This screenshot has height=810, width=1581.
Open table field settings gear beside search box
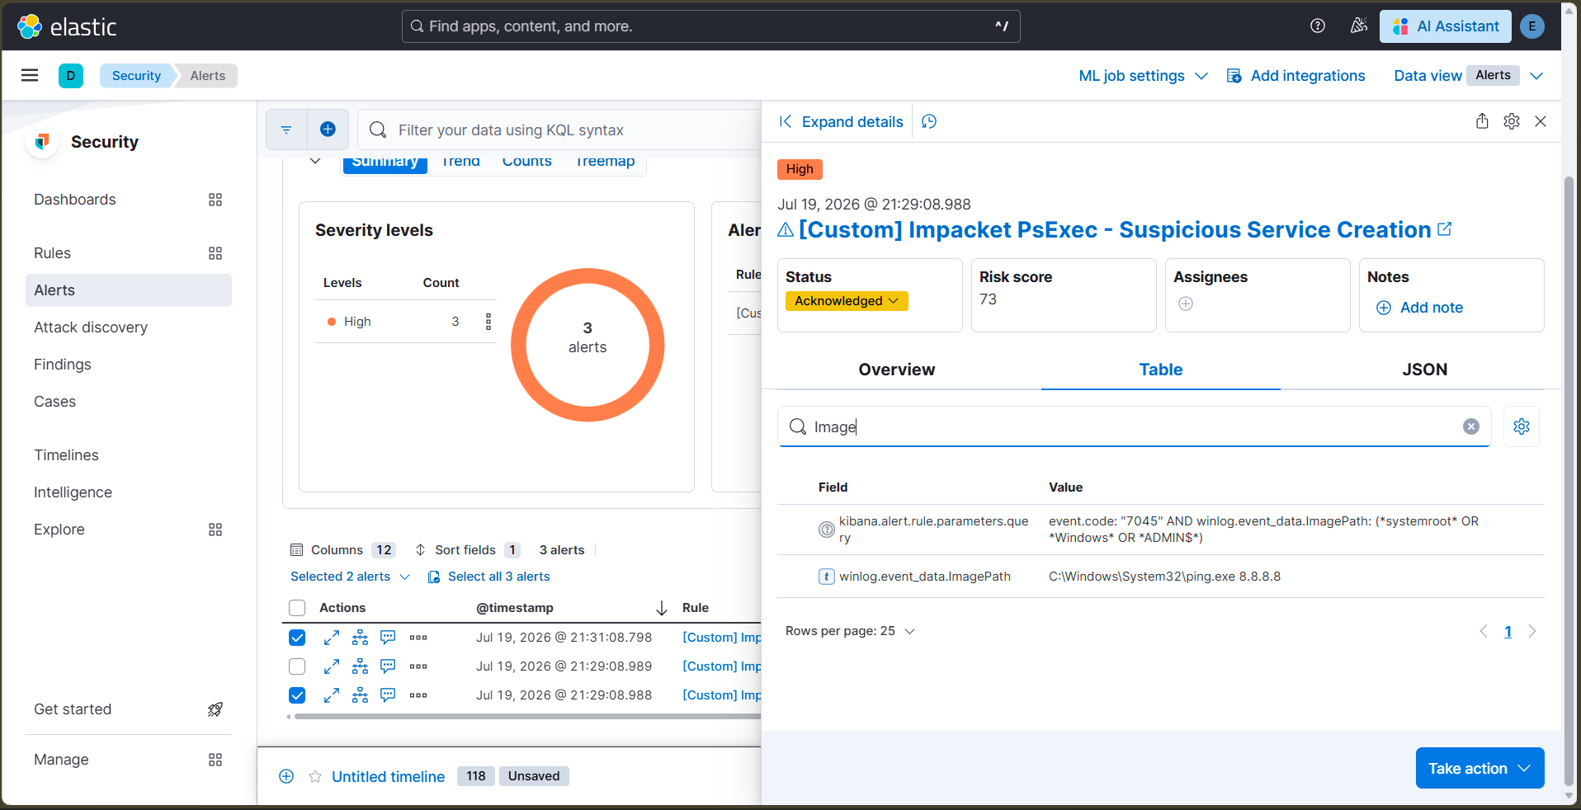point(1522,426)
